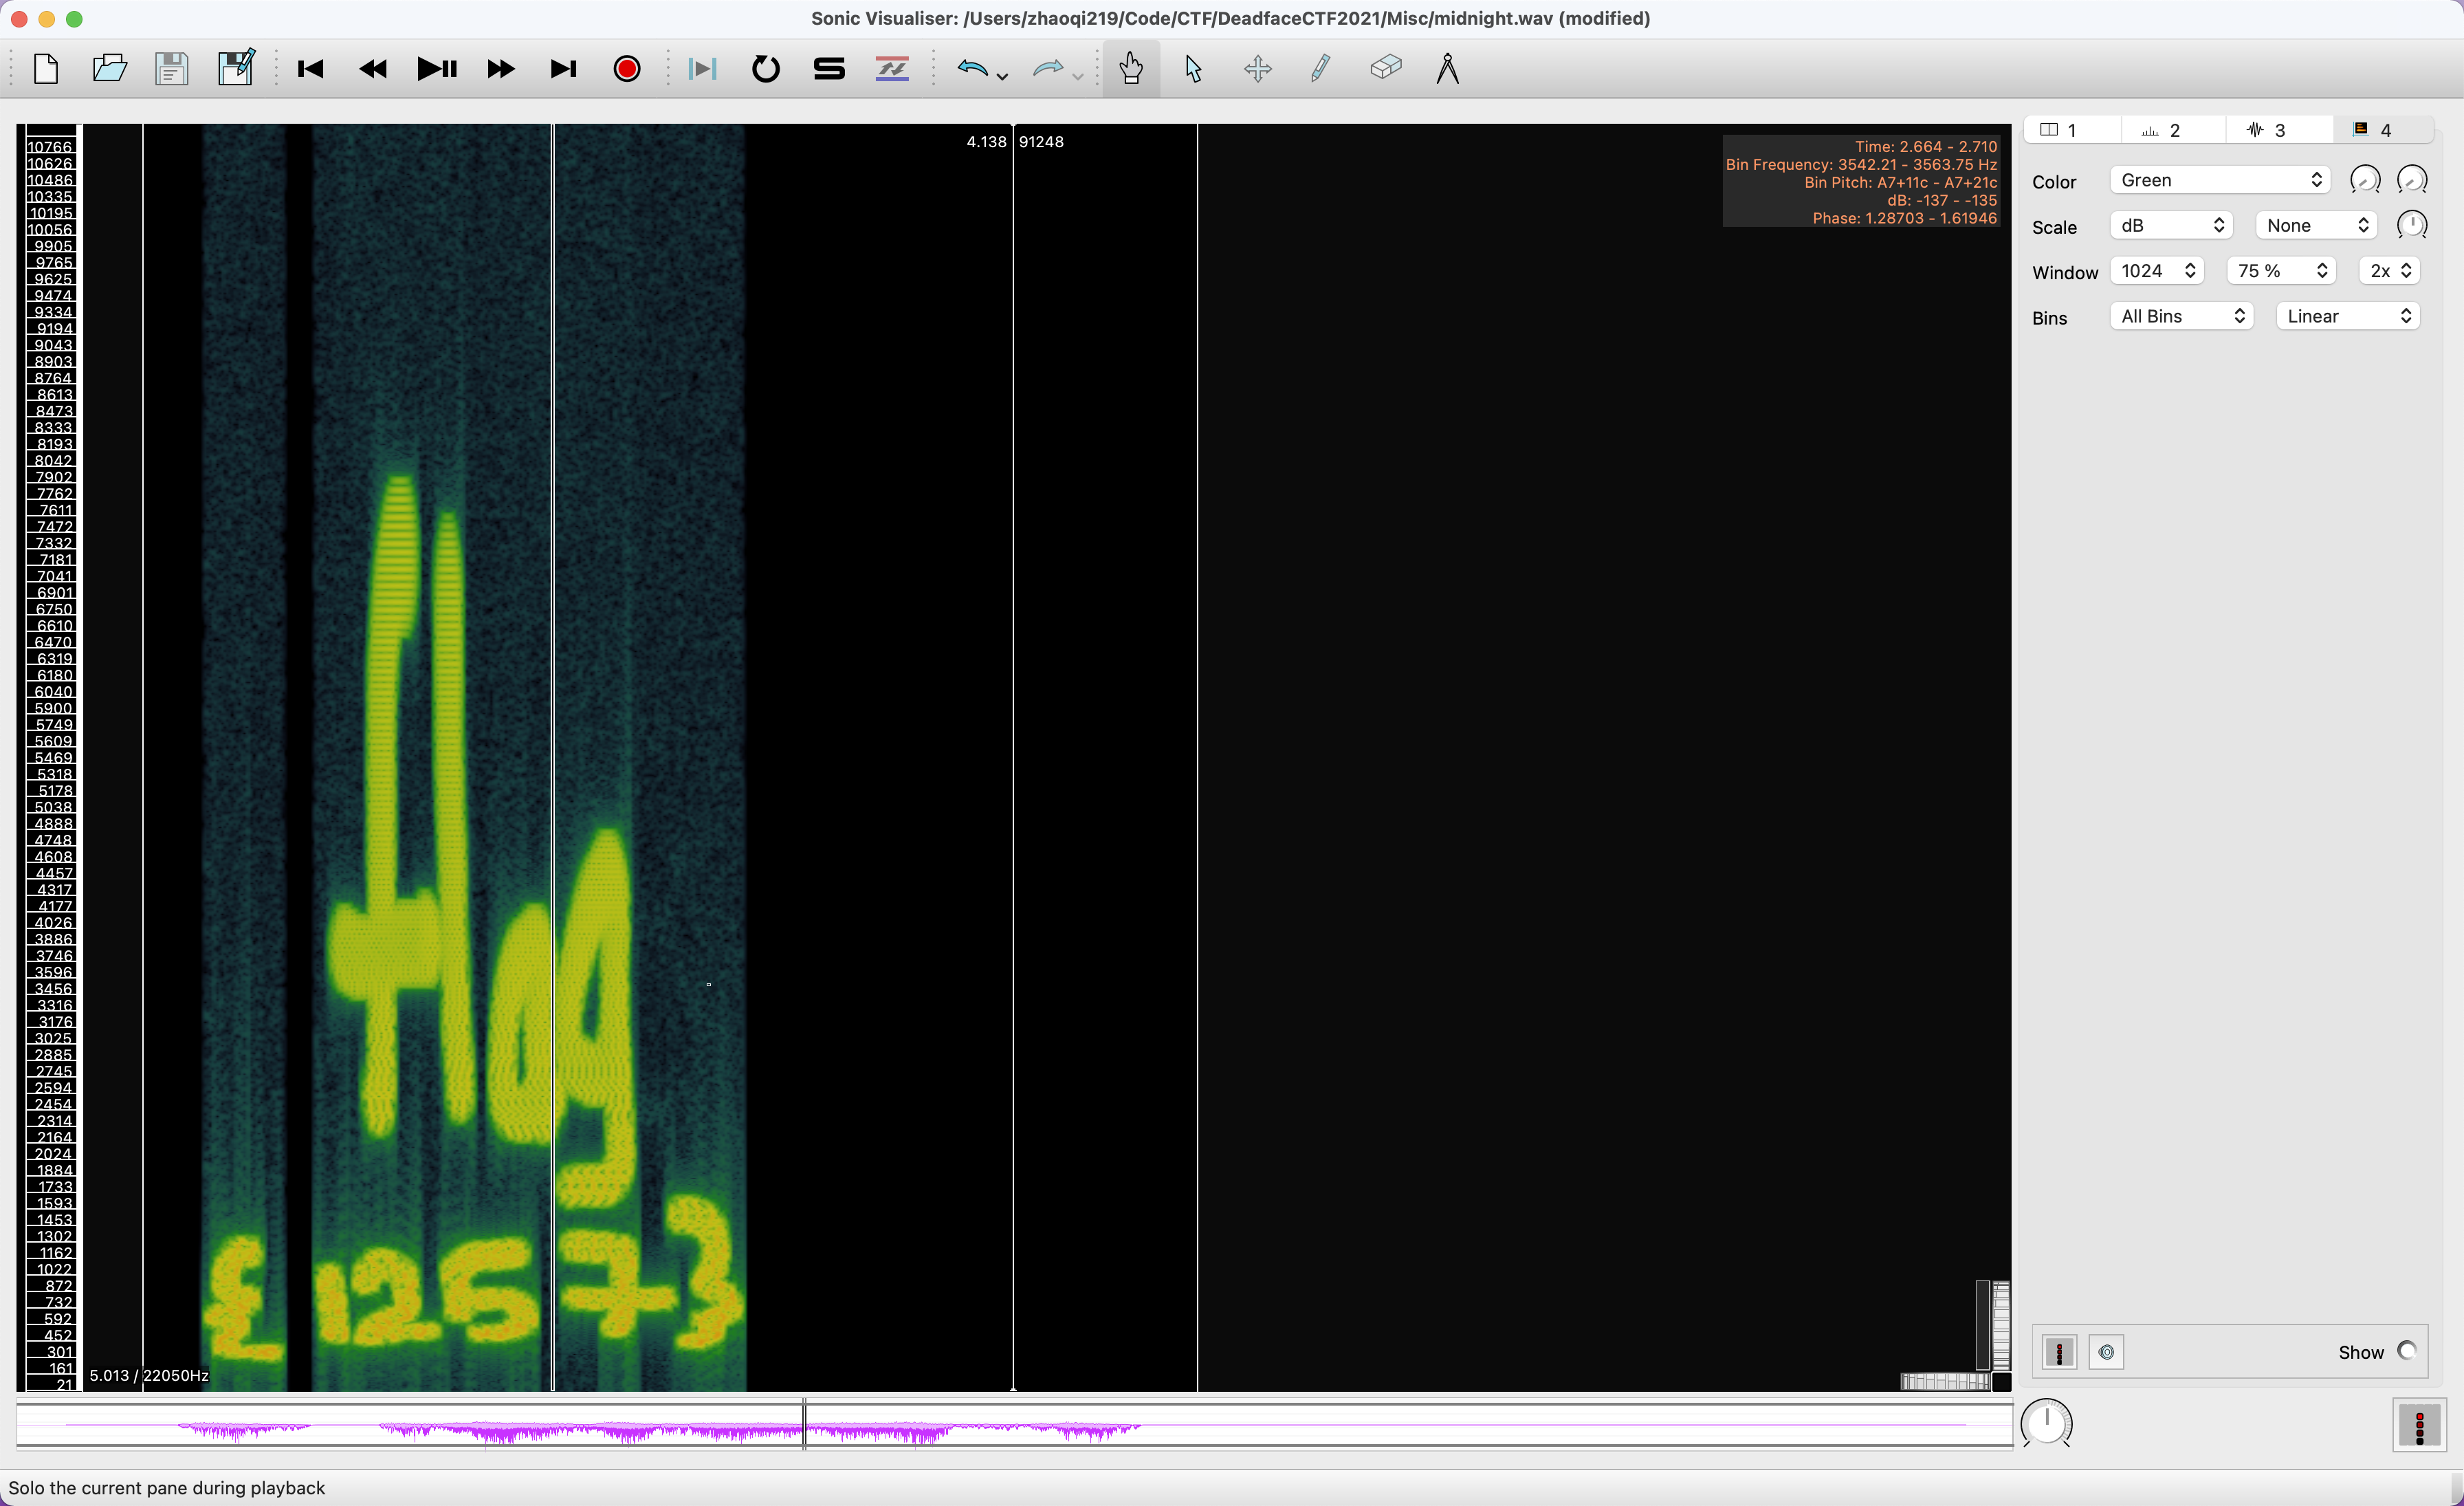Open the audio file folder icon
The image size is (2464, 1506).
pyautogui.click(x=109, y=69)
